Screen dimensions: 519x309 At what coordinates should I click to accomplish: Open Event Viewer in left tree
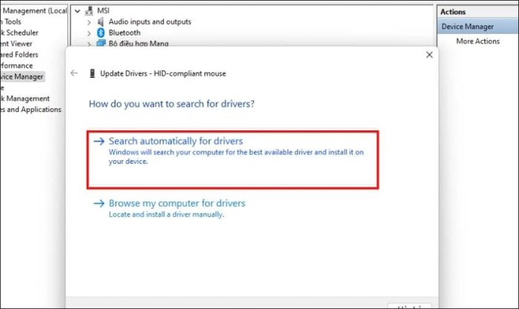(x=16, y=44)
